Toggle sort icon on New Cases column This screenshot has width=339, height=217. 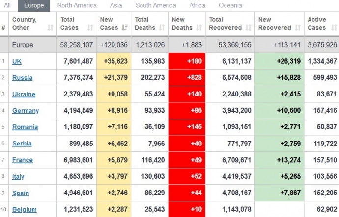126,28
